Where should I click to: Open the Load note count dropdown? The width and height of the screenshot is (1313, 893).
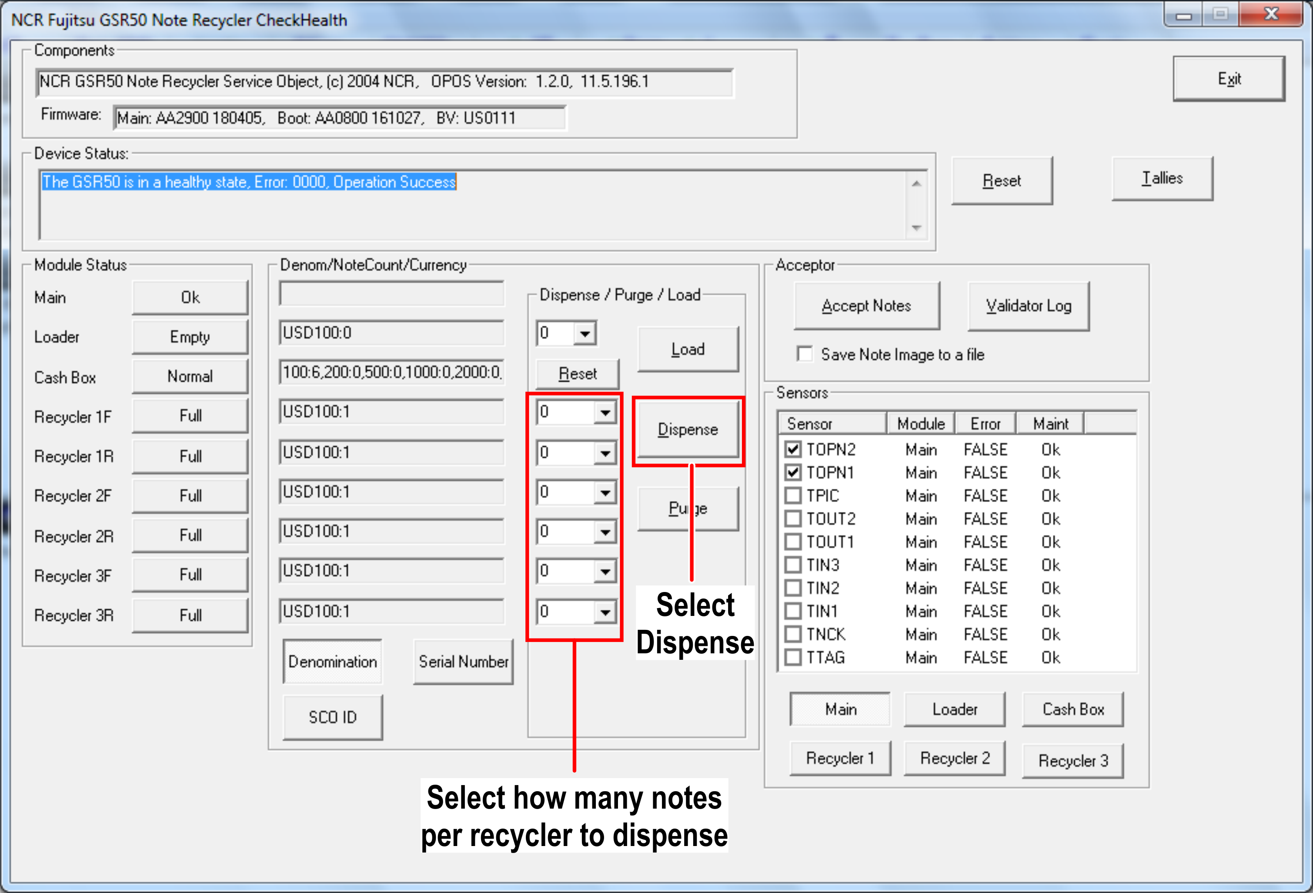(585, 334)
